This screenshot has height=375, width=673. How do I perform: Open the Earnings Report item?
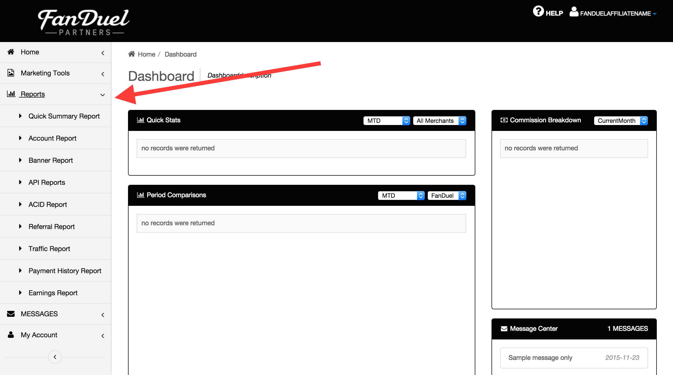tap(53, 293)
